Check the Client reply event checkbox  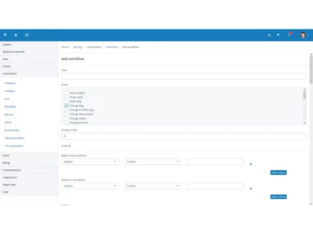pyautogui.click(x=66, y=97)
